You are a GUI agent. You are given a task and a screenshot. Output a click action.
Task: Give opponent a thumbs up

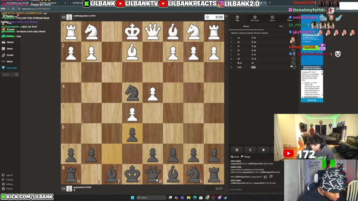[265, 177]
